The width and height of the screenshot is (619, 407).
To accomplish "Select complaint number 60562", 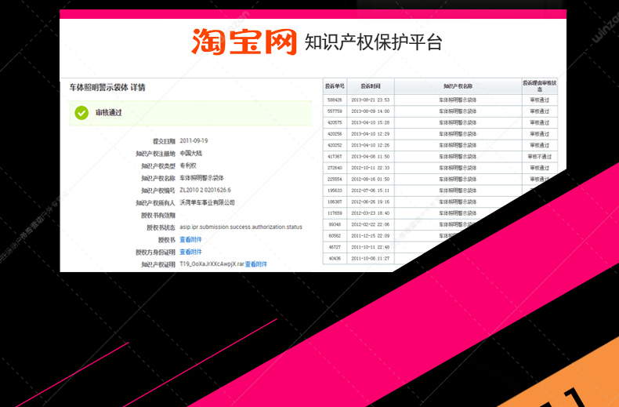I will 335,236.
